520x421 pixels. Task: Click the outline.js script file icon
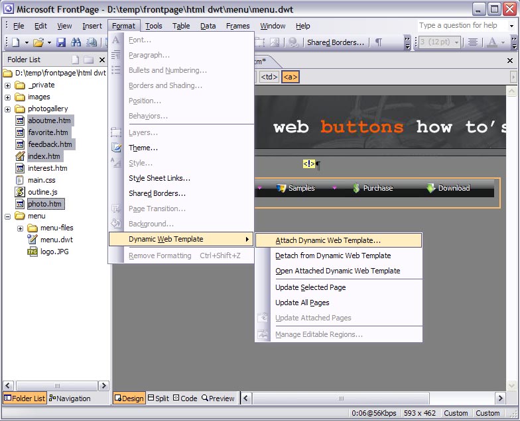pyautogui.click(x=20, y=192)
